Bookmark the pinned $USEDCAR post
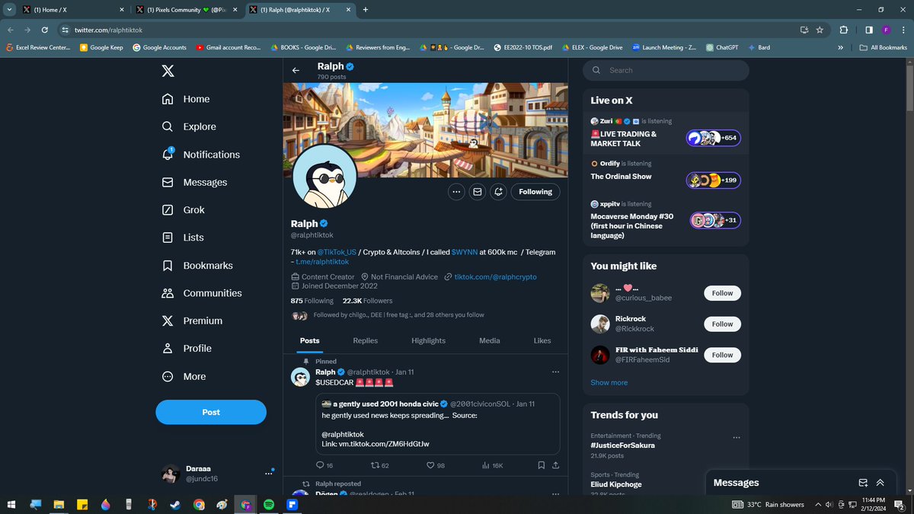This screenshot has width=914, height=514. click(541, 465)
